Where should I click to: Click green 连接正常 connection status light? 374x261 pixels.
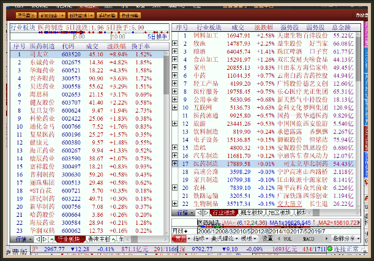click(x=330, y=249)
